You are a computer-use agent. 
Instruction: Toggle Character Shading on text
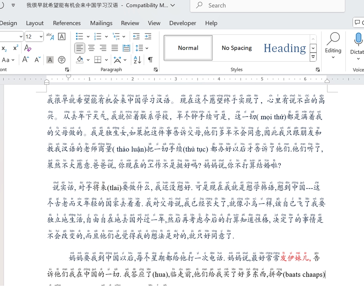(50, 60)
